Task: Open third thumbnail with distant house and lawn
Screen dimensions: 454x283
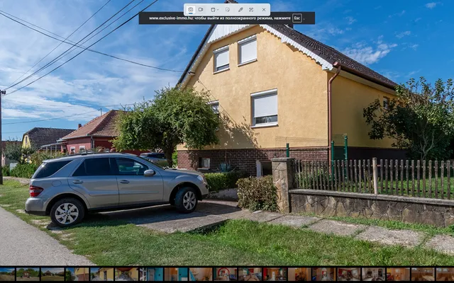Action: coord(52,275)
